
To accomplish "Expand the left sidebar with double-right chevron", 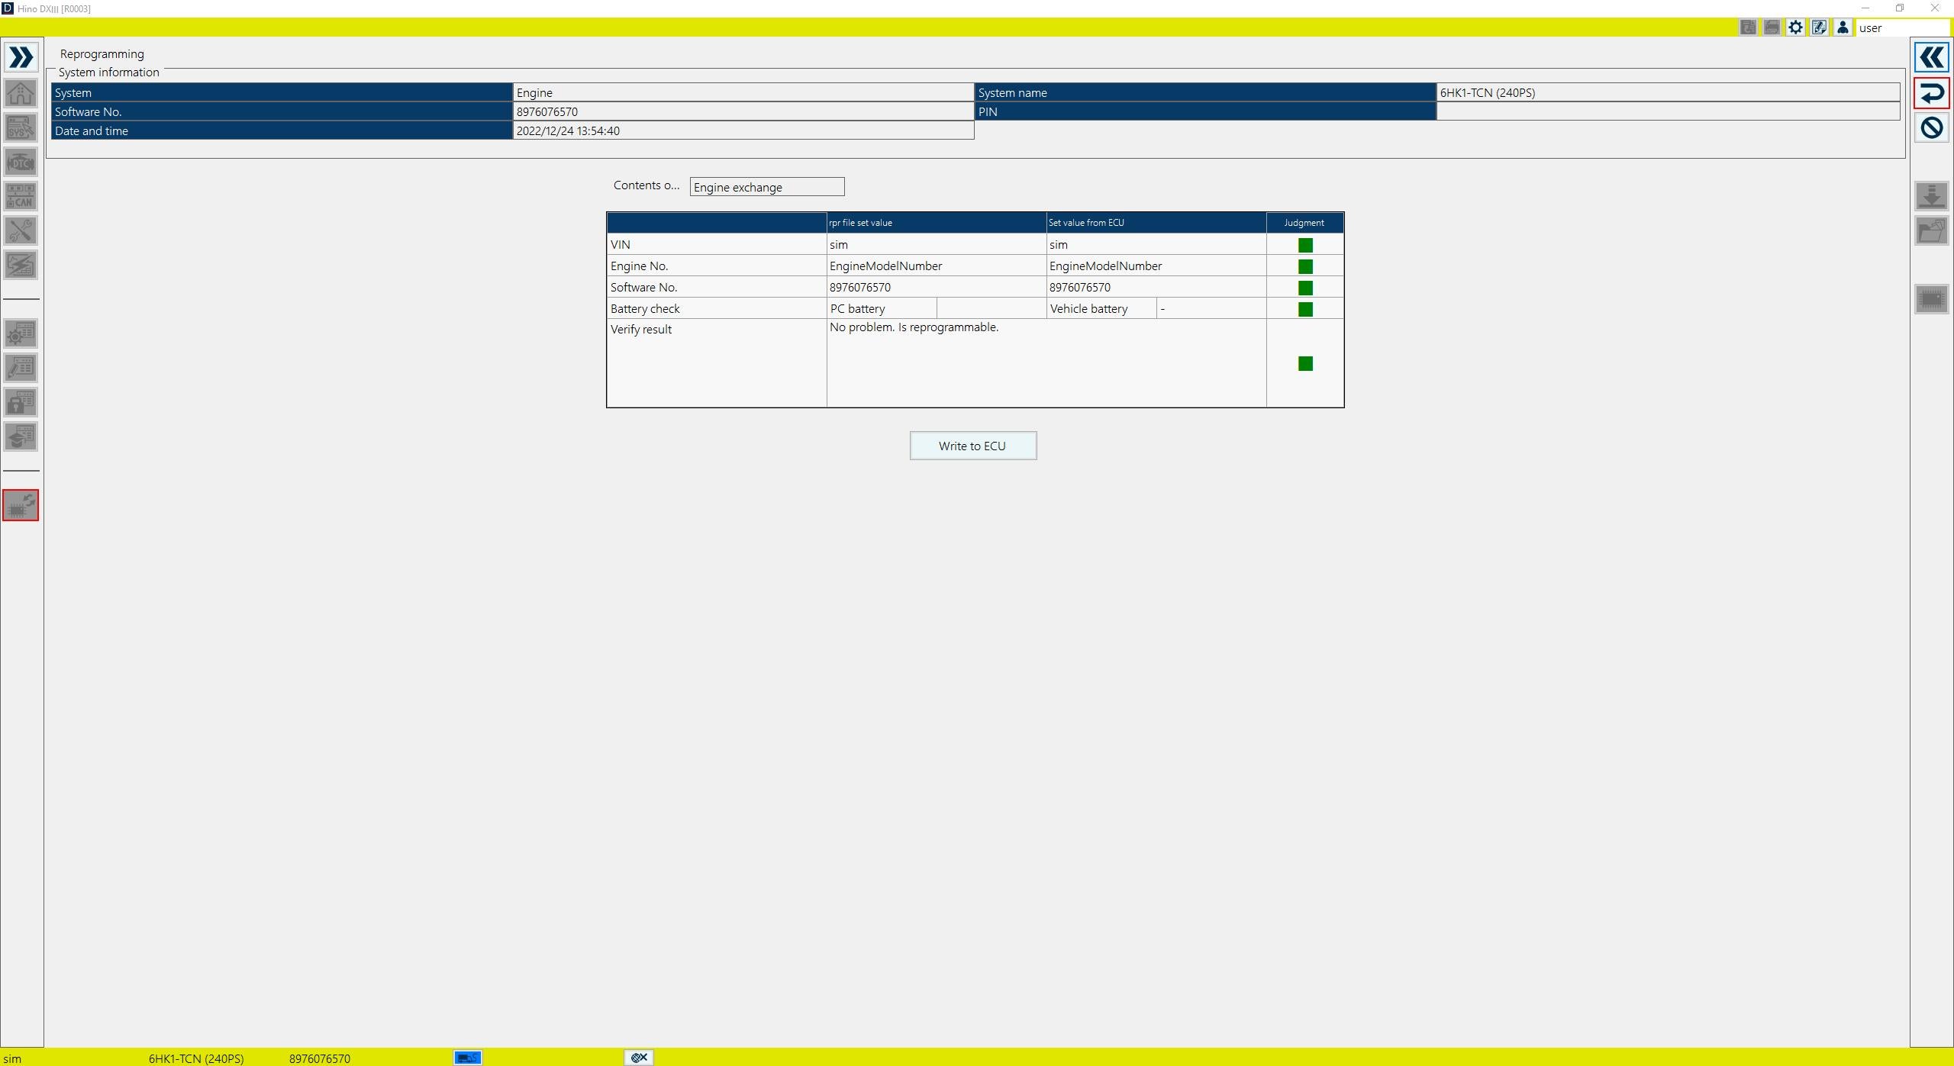I will [21, 56].
